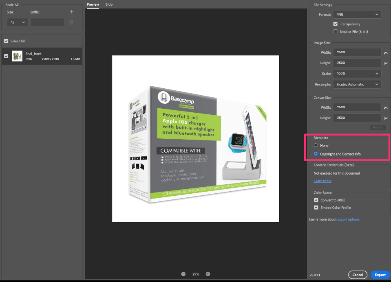
Task: Open the export options link
Action: coord(349,219)
